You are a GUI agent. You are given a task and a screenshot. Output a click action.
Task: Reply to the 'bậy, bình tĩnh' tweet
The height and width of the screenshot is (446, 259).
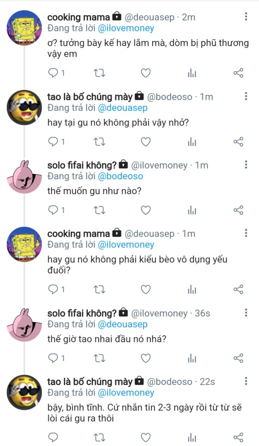tap(54, 437)
